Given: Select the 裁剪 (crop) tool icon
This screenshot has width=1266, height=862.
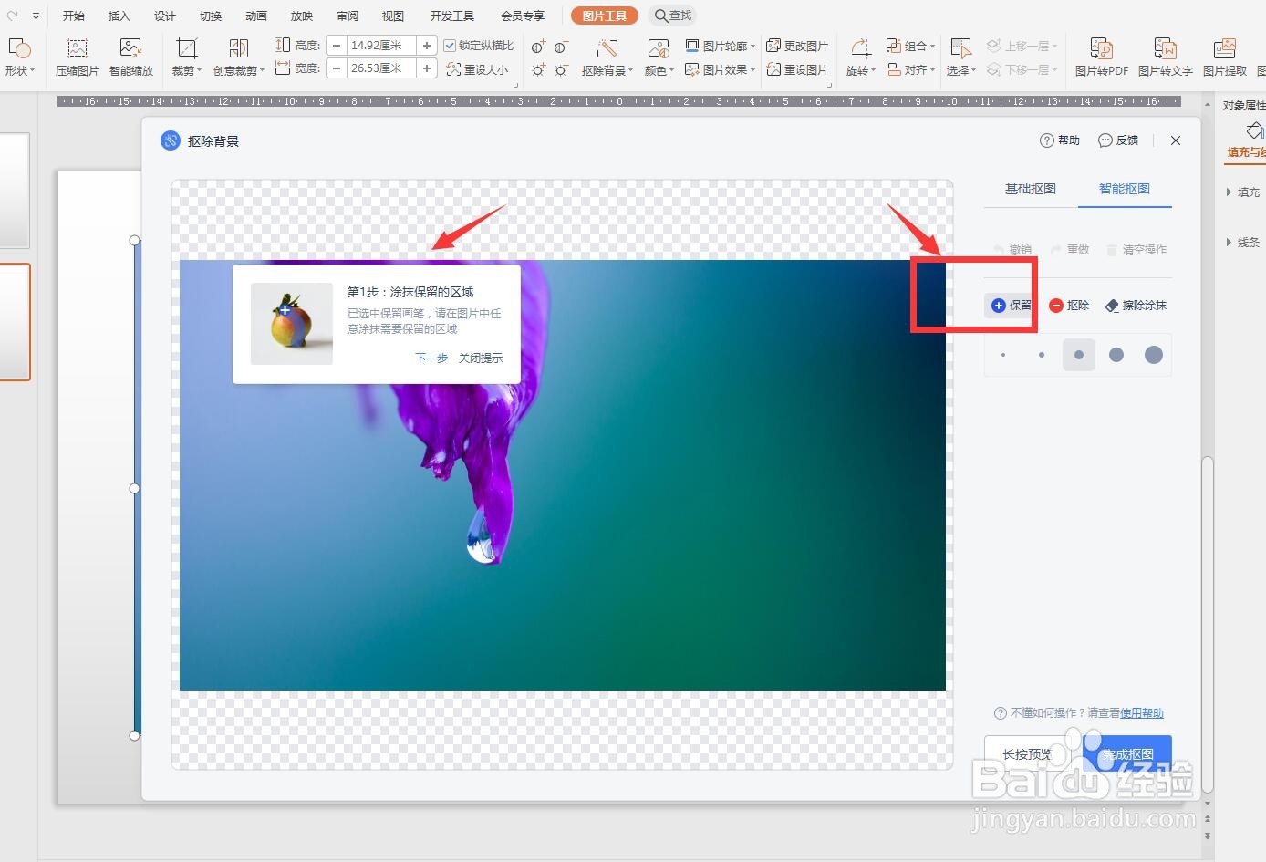Looking at the screenshot, I should 186,49.
